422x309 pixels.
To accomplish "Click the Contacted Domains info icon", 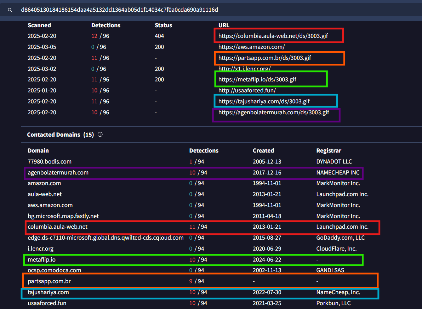I will (100, 135).
